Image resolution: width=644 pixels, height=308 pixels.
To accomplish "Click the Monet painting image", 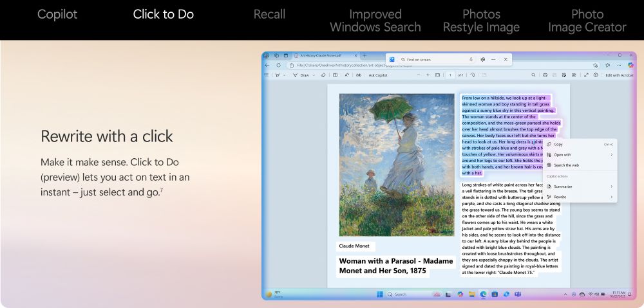I will (x=397, y=165).
